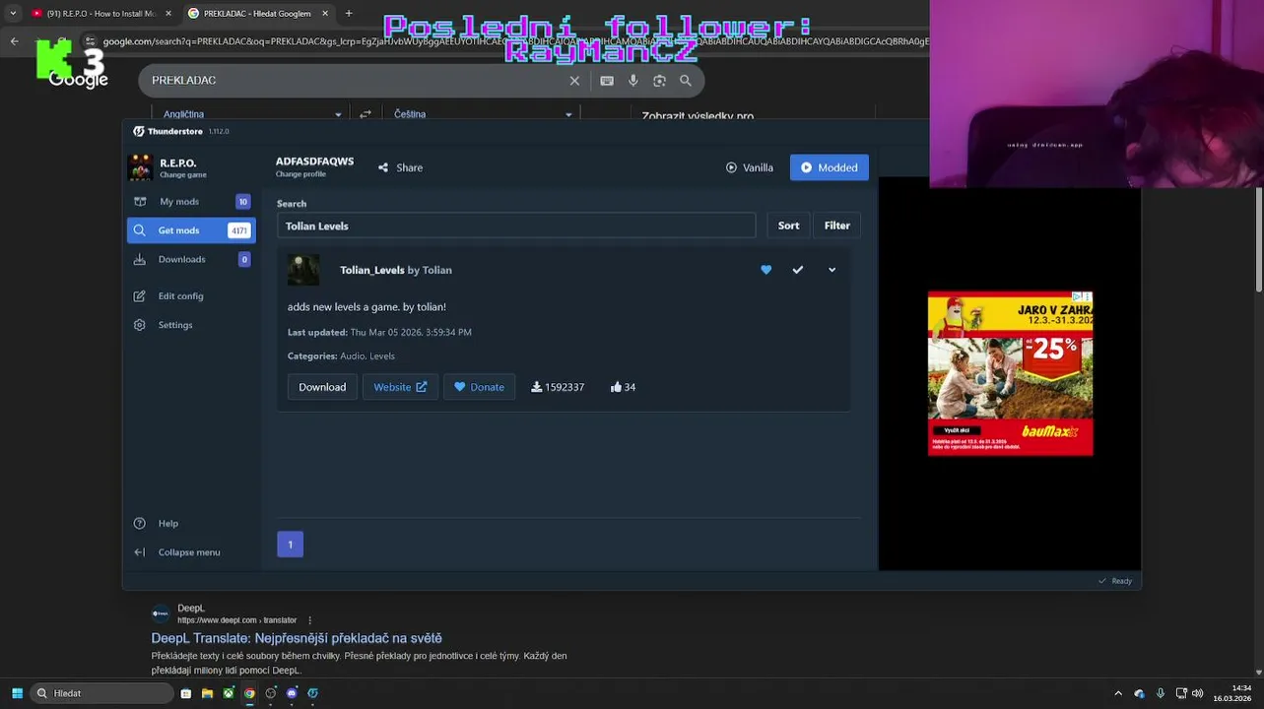Close the PREKLADAC browser tab
1264x709 pixels.
[x=325, y=14]
